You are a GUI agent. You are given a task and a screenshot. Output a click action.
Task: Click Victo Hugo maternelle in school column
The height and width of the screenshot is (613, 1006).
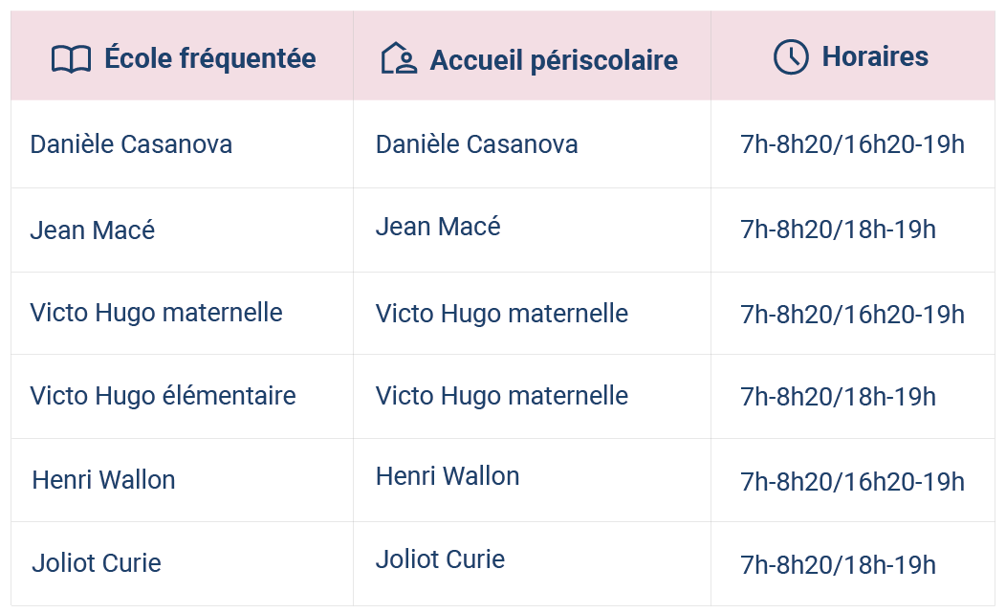click(157, 313)
